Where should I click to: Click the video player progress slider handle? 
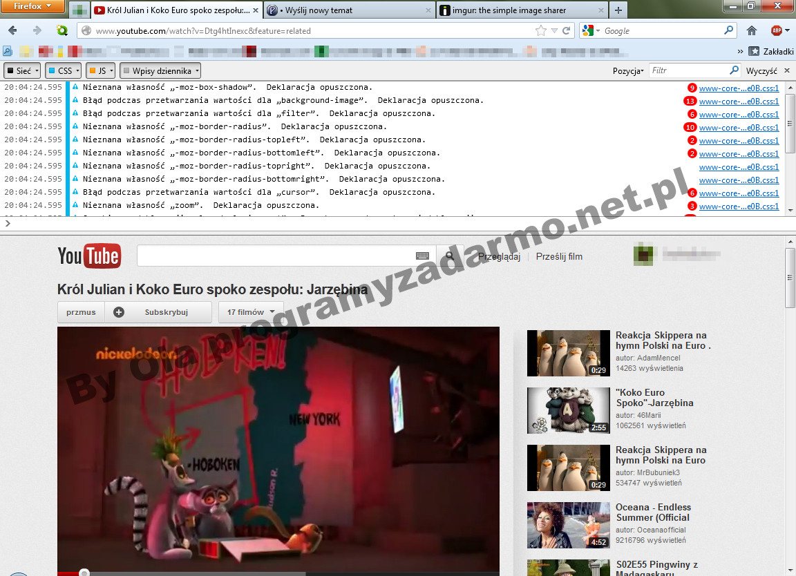click(84, 573)
